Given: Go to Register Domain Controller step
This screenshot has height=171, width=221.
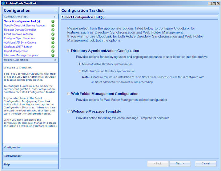Looking at the screenshot, I should [20, 30].
